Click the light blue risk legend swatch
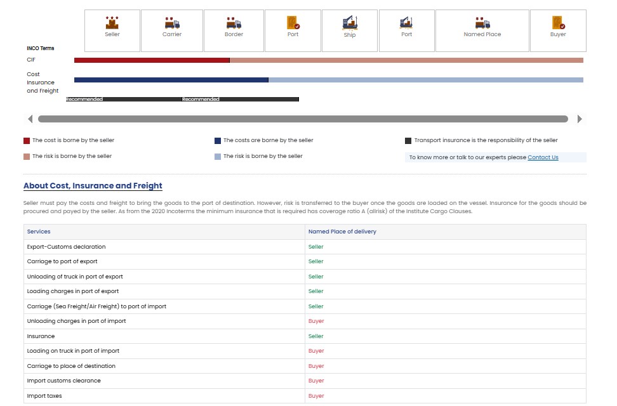 [x=218, y=157]
